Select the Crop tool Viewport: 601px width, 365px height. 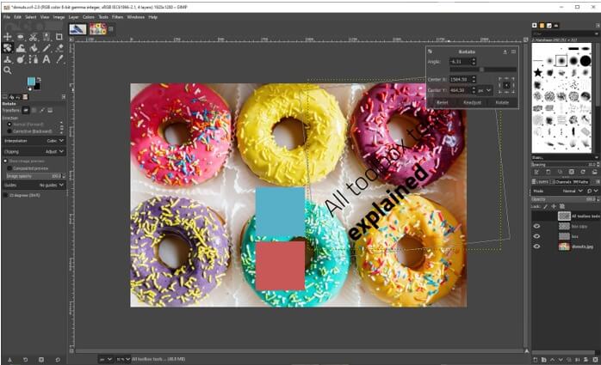(59, 37)
